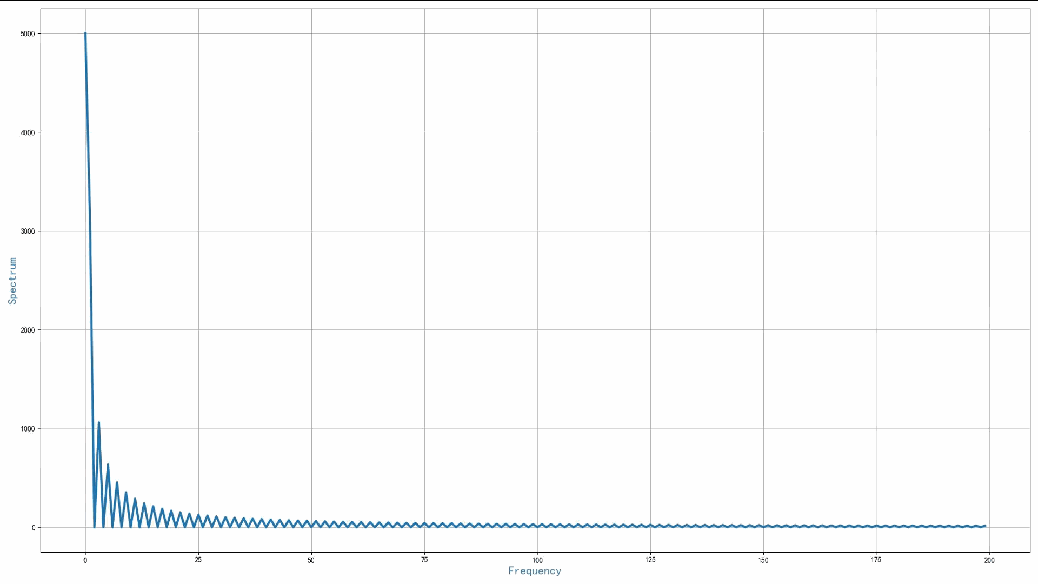Image resolution: width=1038 pixels, height=584 pixels.
Task: Click the 50 x-axis tick label
Action: pos(311,560)
